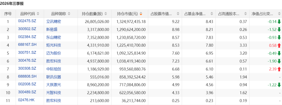
Task: Select net value change 2.39
Action: tap(273, 69)
